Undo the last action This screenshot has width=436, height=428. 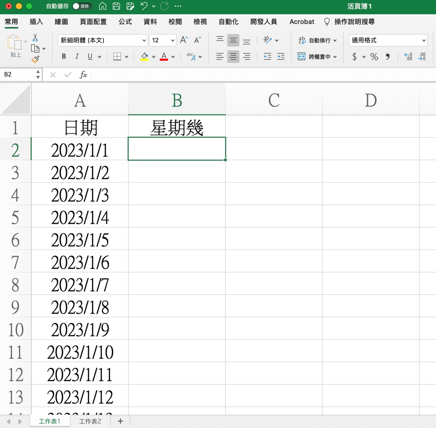pos(144,6)
